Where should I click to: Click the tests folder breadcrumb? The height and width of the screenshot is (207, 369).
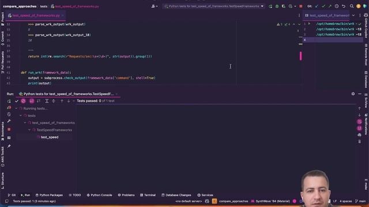(44, 6)
